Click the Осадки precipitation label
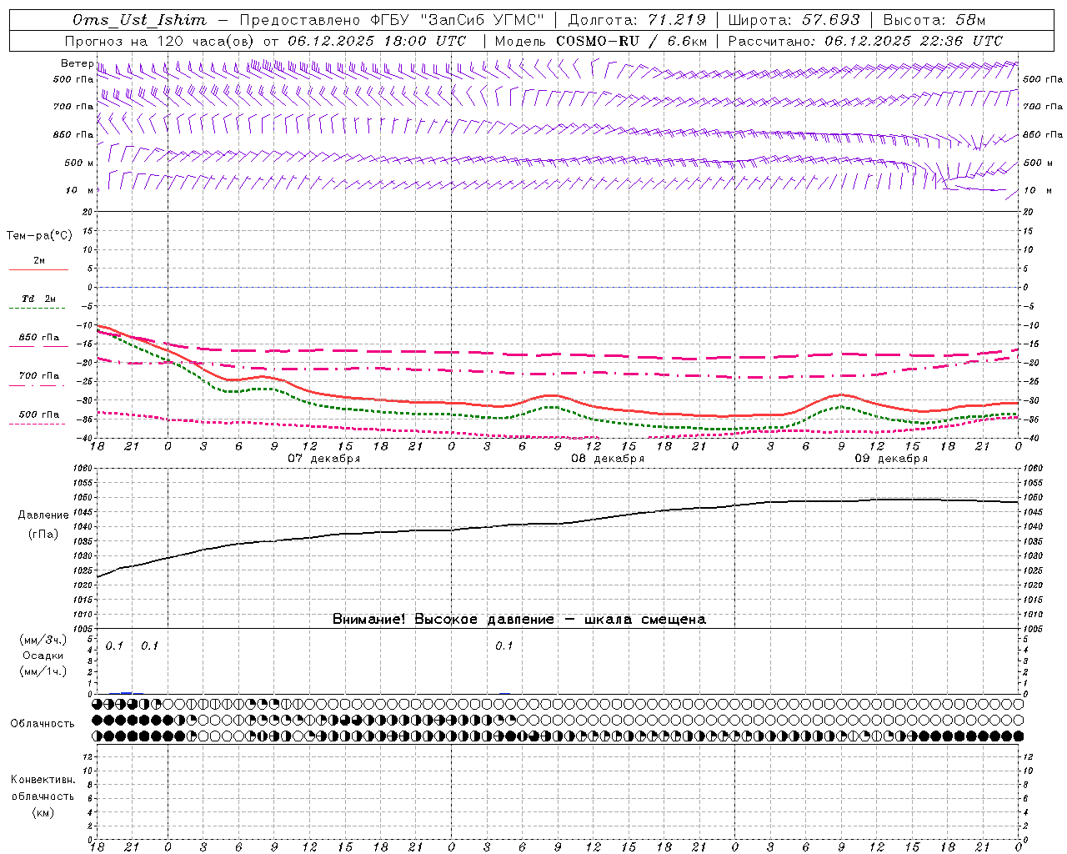Image resolution: width=1067 pixels, height=854 pixels. coord(43,656)
